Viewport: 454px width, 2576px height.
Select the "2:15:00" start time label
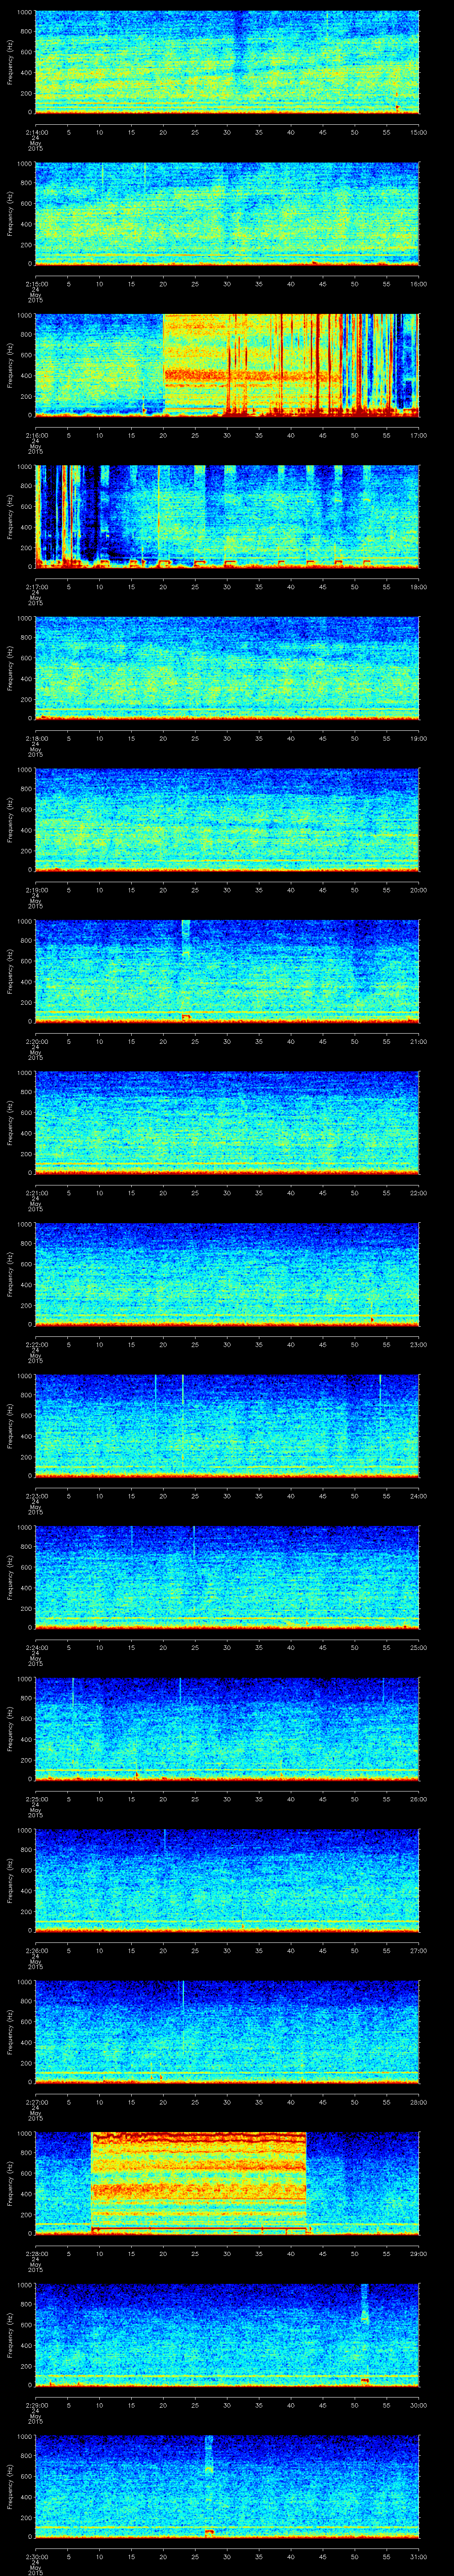[x=36, y=284]
